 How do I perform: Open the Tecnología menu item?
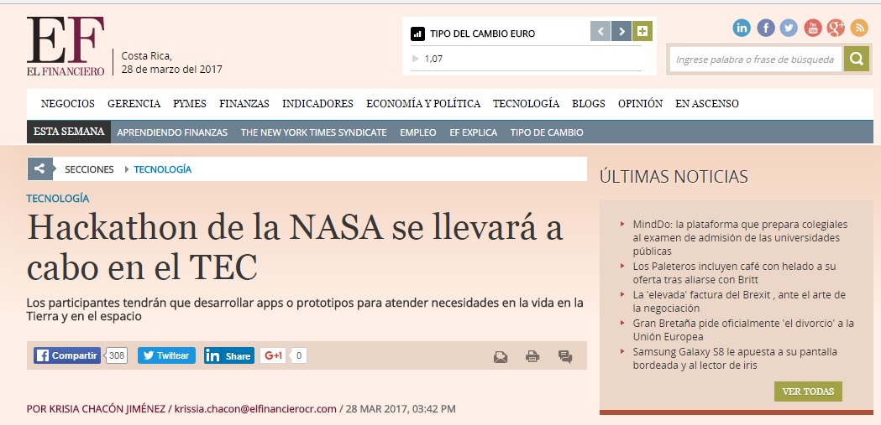[x=526, y=104]
